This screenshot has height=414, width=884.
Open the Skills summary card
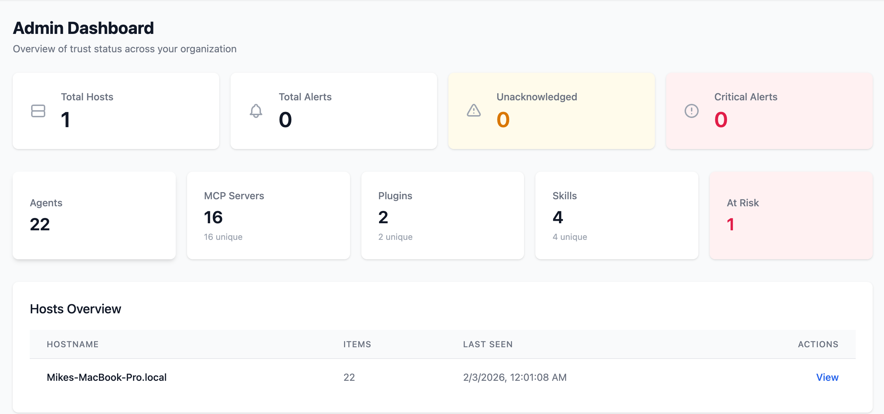point(617,215)
